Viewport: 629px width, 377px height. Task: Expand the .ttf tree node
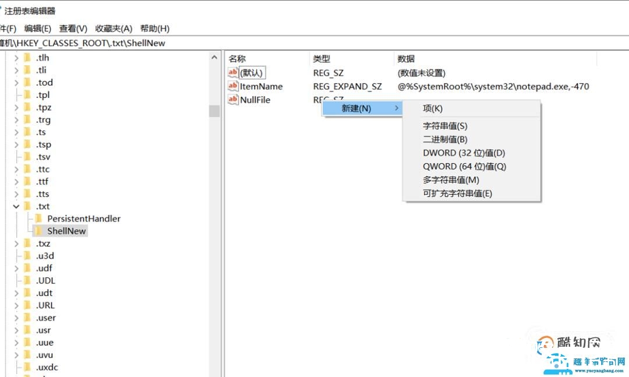16,181
